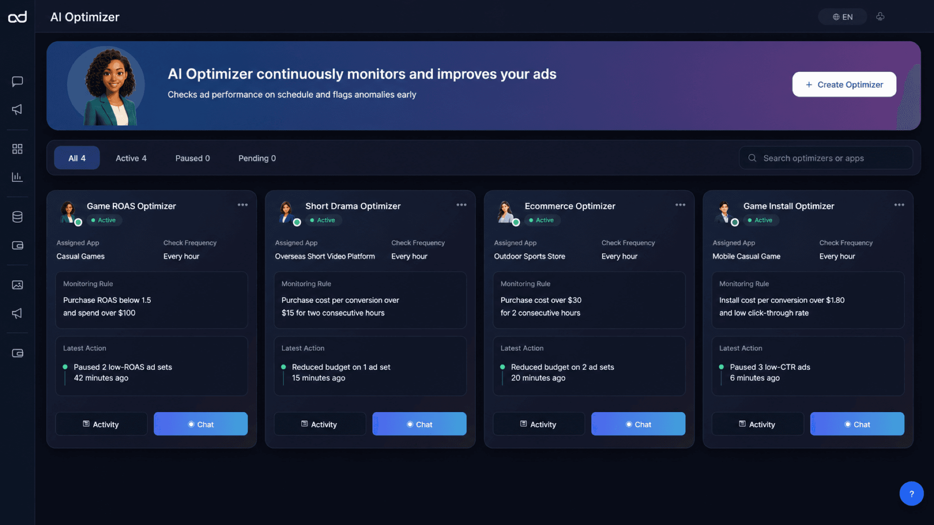Click 'Paused 2 low-ROAS ad sets' action
934x525 pixels.
[x=123, y=367]
